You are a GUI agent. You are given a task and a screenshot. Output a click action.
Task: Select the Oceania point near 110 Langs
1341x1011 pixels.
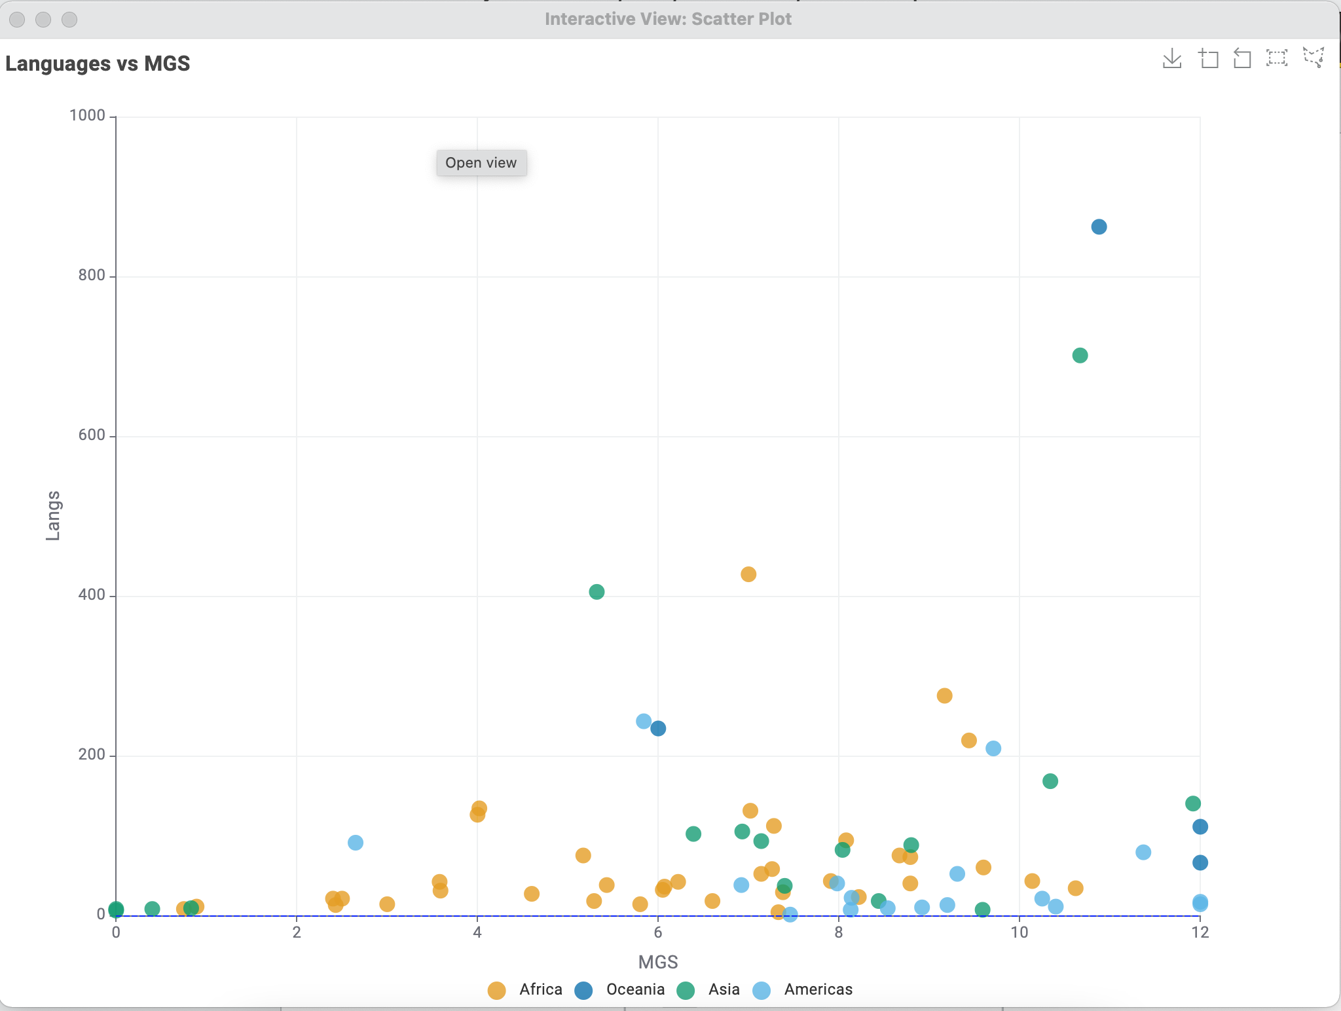1200,827
